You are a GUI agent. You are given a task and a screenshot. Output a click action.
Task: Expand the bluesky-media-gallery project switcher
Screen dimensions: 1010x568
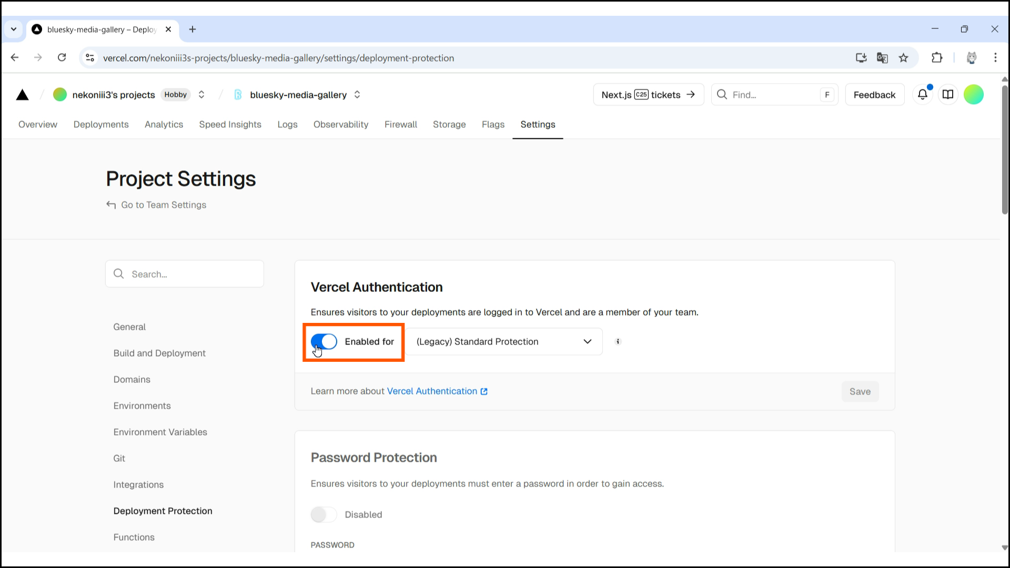pos(357,95)
